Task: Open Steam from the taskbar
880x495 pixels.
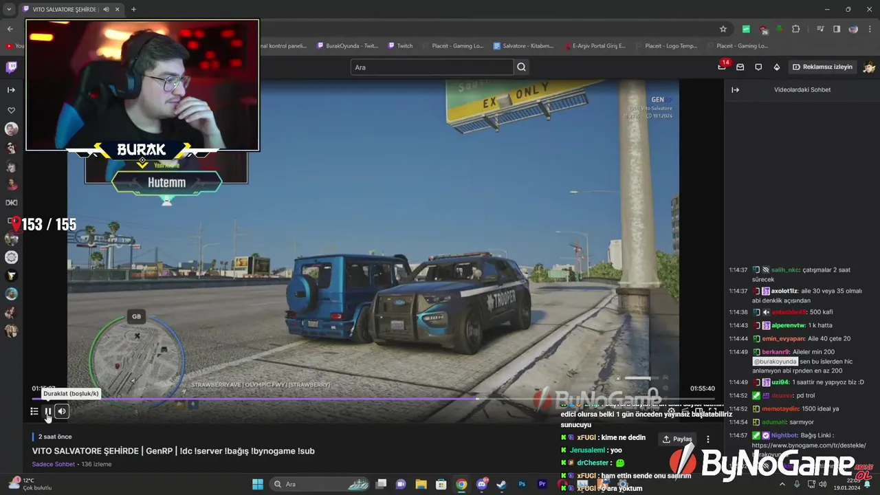Action: tap(501, 484)
